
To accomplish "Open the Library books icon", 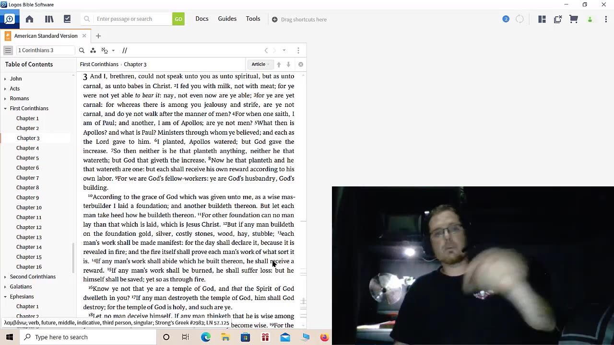I will (49, 19).
